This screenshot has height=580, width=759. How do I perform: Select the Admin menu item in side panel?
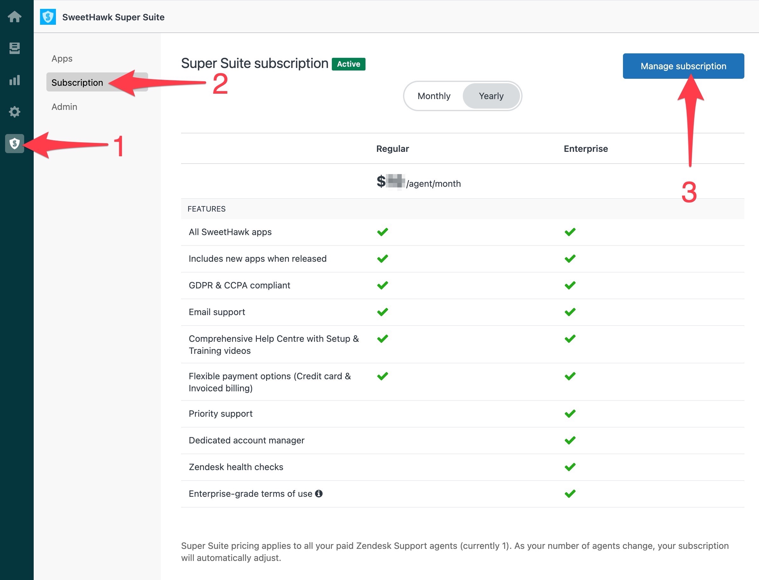tap(64, 107)
